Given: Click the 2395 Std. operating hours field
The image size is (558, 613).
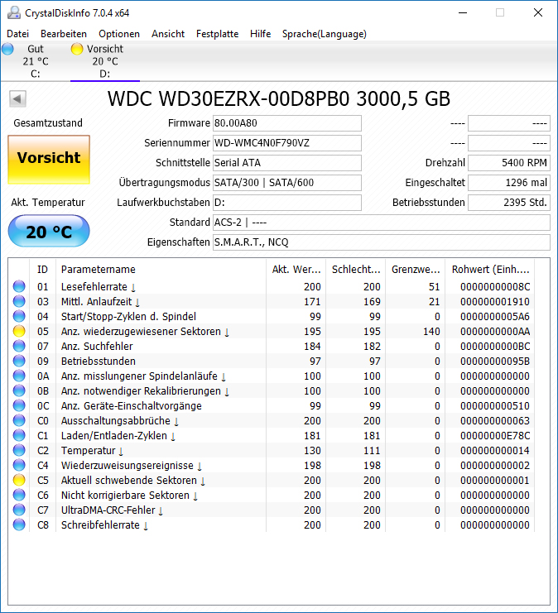Looking at the screenshot, I should (509, 203).
